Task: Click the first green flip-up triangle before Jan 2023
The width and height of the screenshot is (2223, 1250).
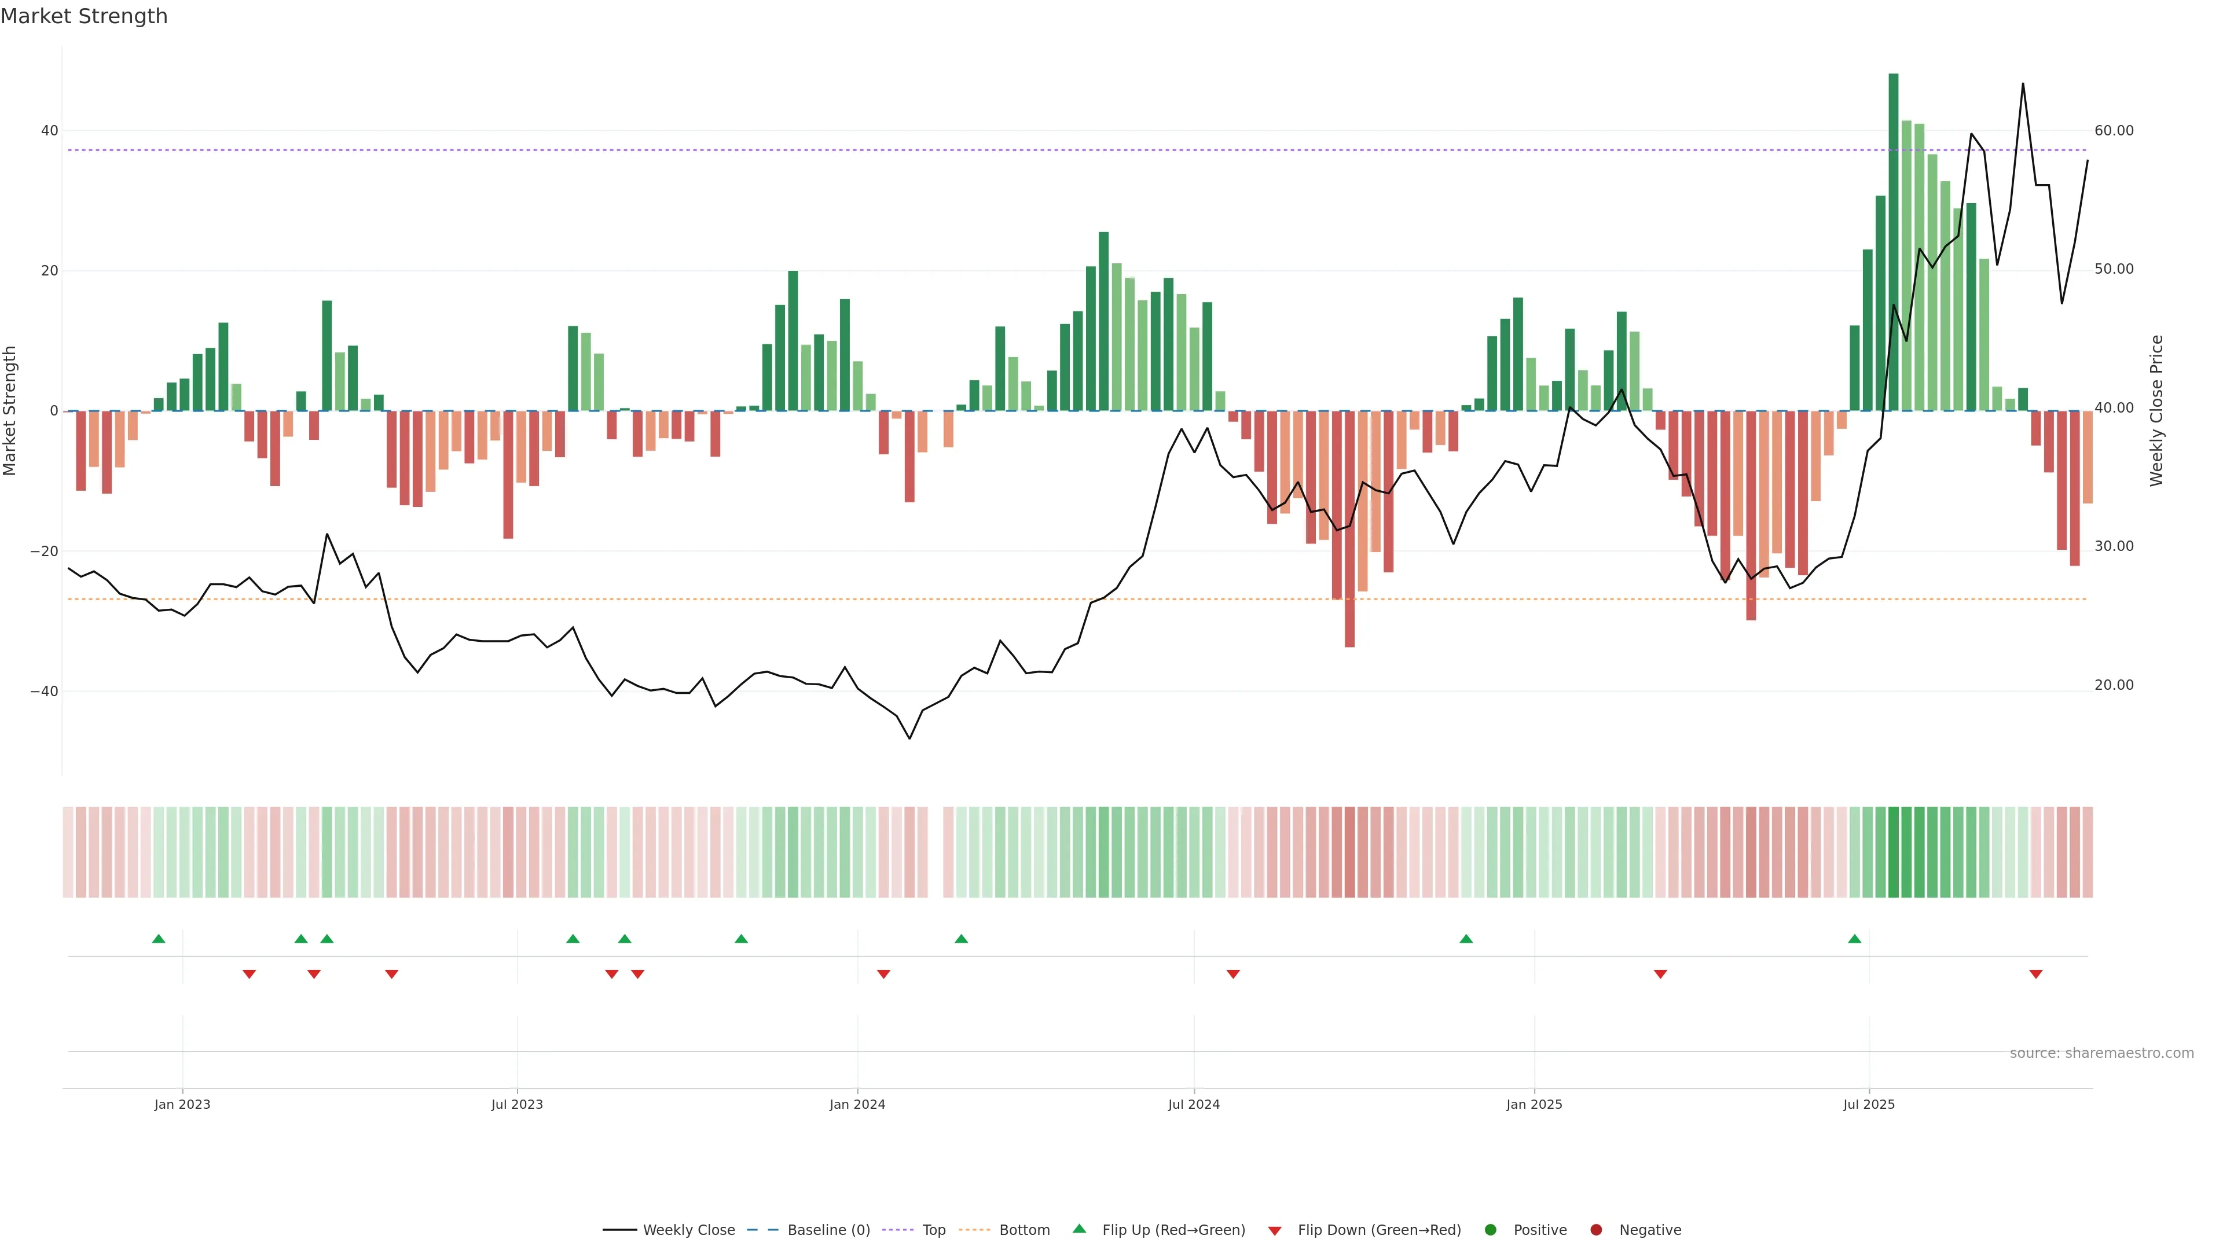Action: 159,939
